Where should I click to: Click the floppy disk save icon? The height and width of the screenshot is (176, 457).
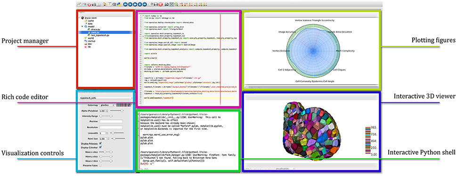pos(155,4)
